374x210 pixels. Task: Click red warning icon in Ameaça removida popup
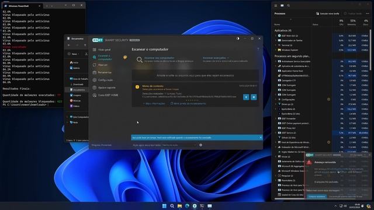click(x=309, y=162)
